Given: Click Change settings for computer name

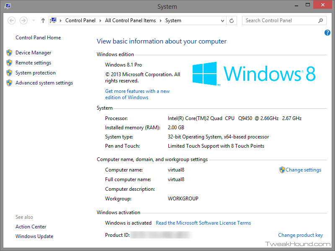Looking at the screenshot, I should pos(303,170).
